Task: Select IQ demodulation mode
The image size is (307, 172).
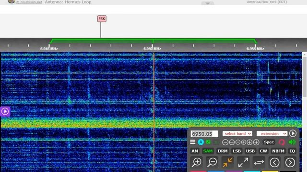Action: [x=292, y=151]
